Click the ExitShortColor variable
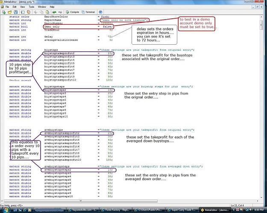267x213 pixels. pos(56,17)
